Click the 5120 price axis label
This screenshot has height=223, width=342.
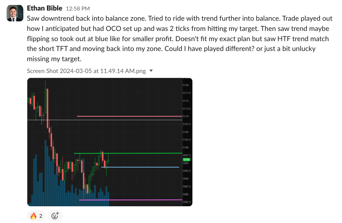(x=185, y=85)
